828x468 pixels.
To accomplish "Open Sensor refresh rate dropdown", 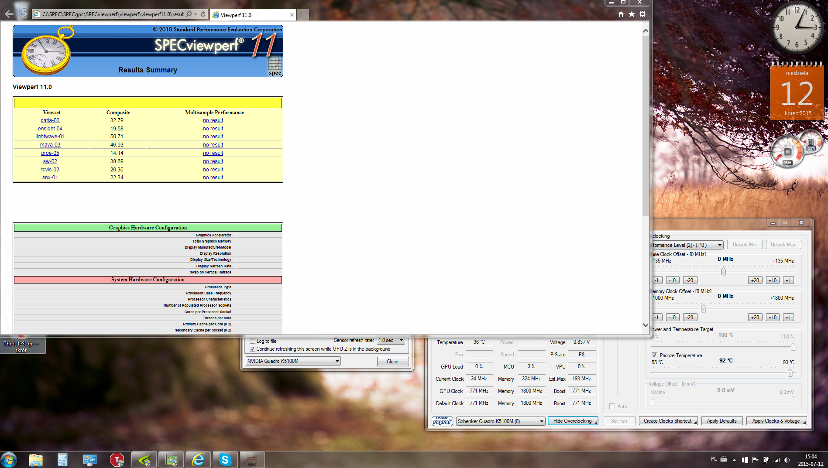I will [391, 341].
